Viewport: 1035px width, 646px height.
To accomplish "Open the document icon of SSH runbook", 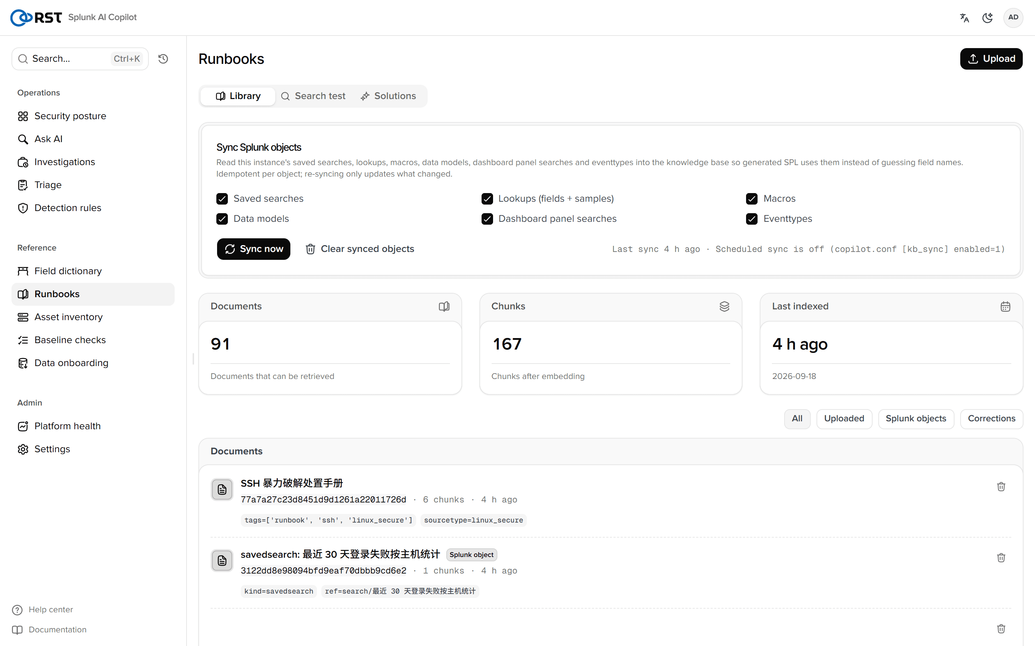I will tap(222, 489).
